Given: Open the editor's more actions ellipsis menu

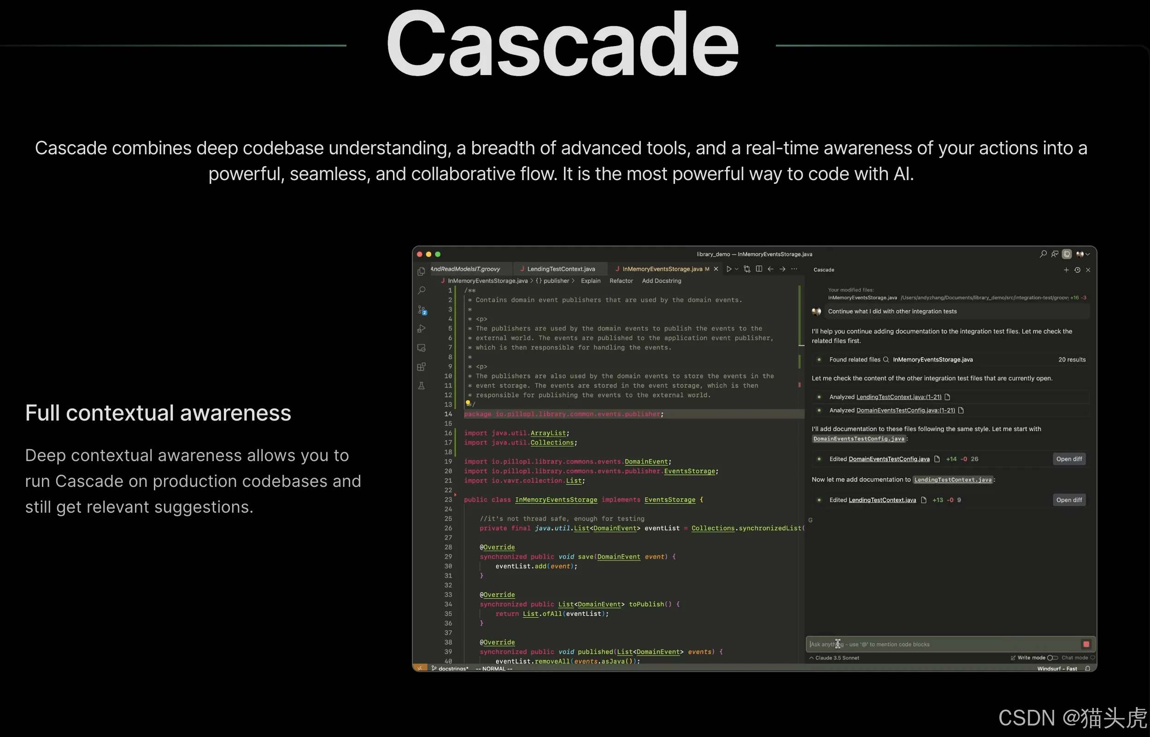Looking at the screenshot, I should coord(794,269).
